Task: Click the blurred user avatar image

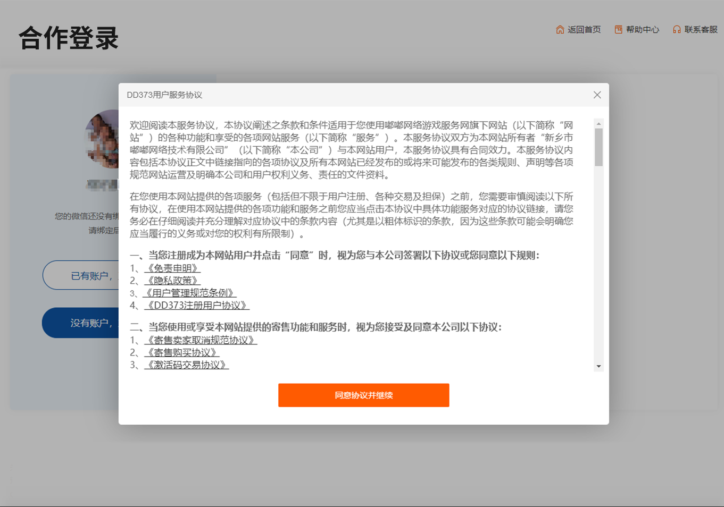Action: pyautogui.click(x=103, y=139)
